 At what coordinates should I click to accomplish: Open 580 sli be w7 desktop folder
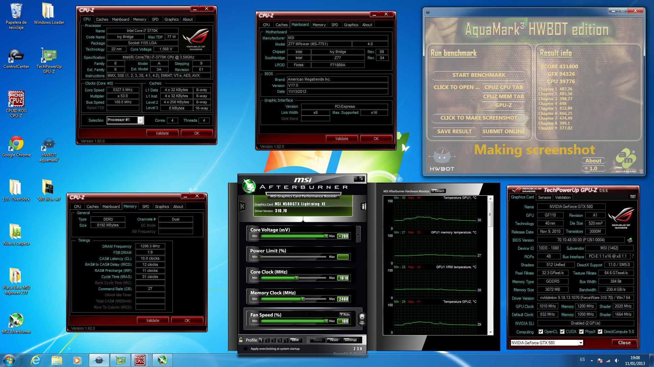tap(49, 190)
